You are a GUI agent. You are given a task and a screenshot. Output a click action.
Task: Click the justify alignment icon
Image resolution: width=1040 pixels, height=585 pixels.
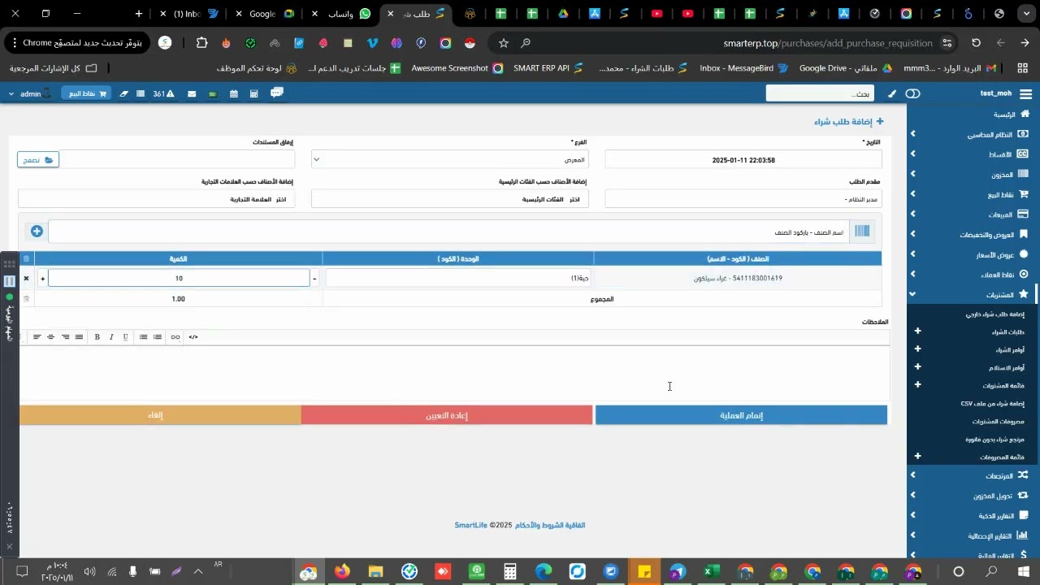coord(79,337)
